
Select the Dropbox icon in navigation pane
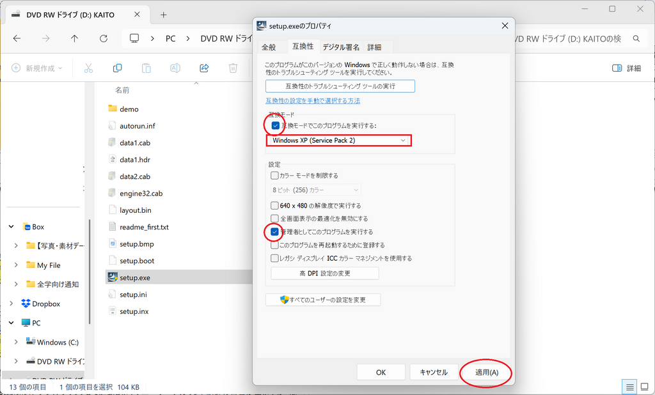tap(26, 304)
